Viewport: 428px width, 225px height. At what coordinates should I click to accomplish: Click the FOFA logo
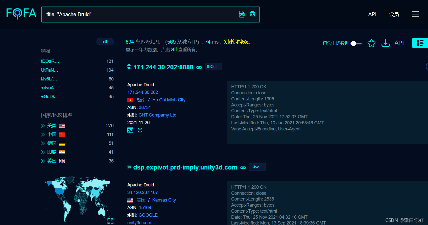point(21,13)
